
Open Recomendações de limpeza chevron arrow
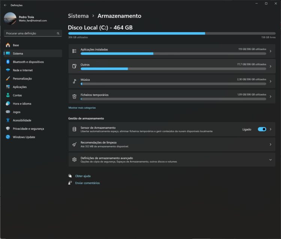click(271, 144)
